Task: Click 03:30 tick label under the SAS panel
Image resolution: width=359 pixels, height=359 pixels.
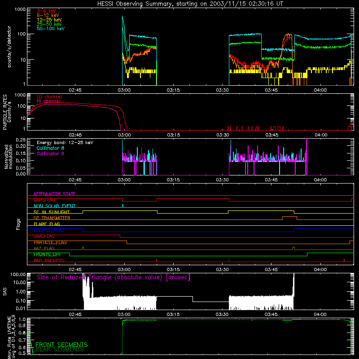Action: [x=222, y=315]
